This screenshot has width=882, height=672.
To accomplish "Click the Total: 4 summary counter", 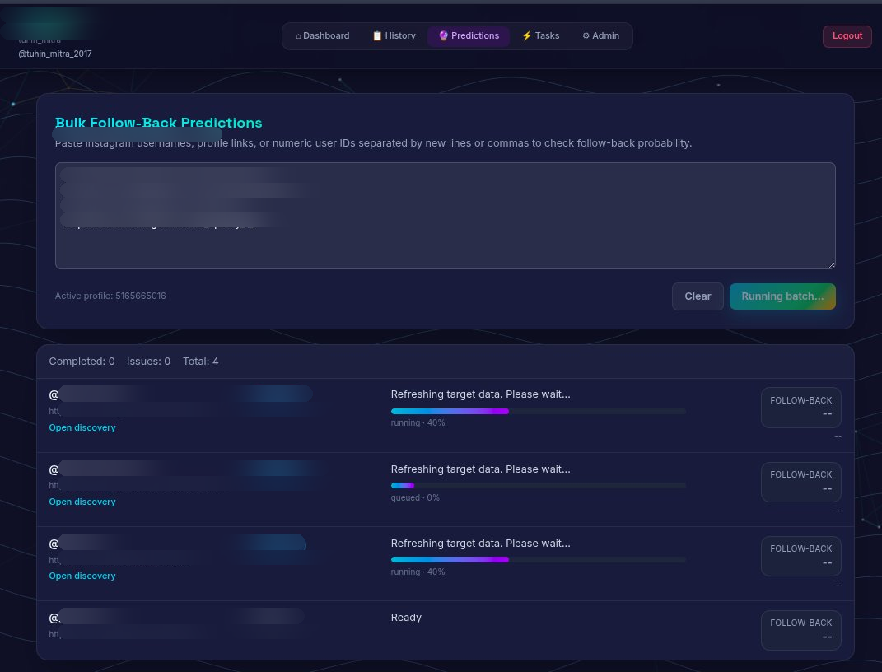I will tap(200, 362).
